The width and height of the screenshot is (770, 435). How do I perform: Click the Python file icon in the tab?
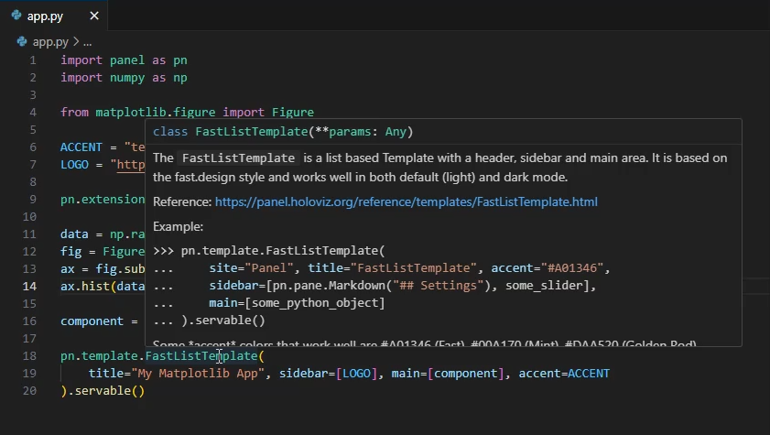pyautogui.click(x=16, y=16)
